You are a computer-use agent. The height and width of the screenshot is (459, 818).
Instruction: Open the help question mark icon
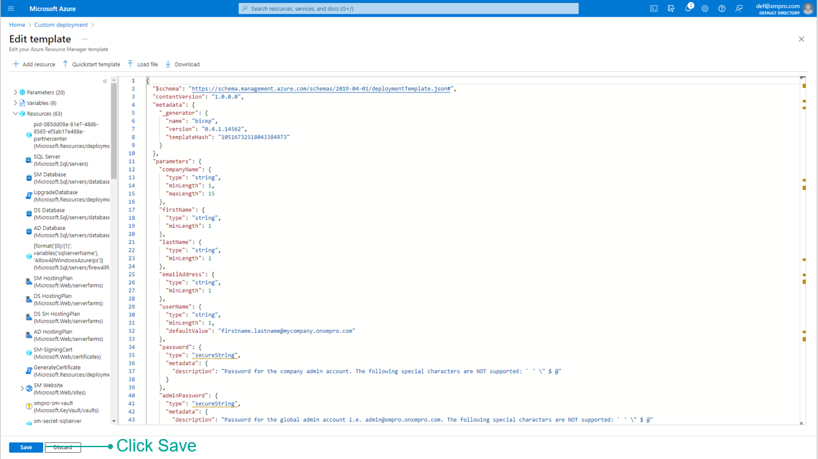tap(722, 9)
